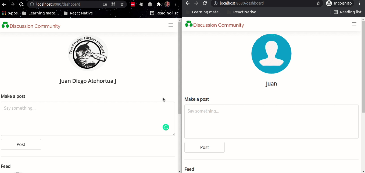This screenshot has height=173, width=365.
Task: Focus the Say something textarea in Incognito window
Action: [x=271, y=122]
